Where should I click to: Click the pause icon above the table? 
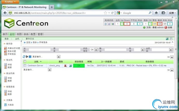(30, 57)
